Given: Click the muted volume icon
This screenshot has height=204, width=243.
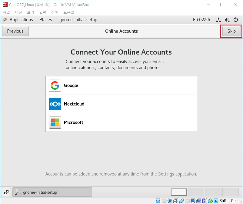Looking at the screenshot, I should coord(227,20).
